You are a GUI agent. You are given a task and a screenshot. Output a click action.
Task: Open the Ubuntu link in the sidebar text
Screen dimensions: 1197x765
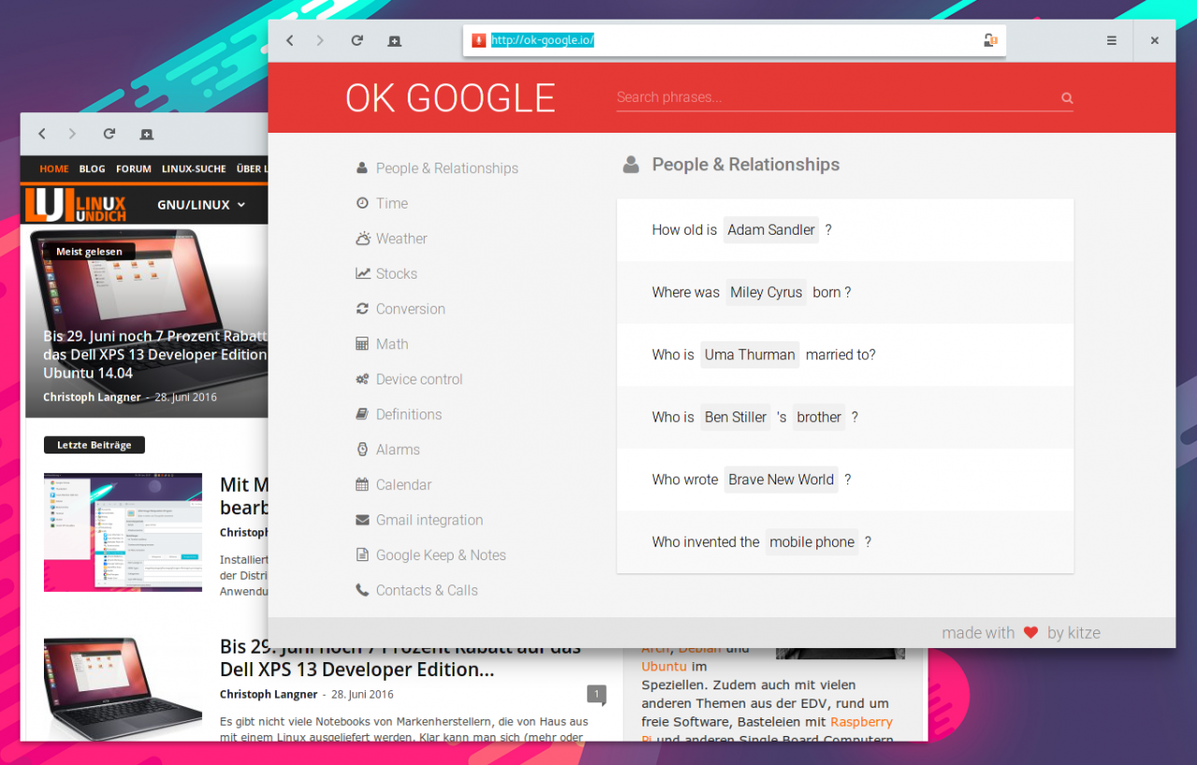(664, 666)
